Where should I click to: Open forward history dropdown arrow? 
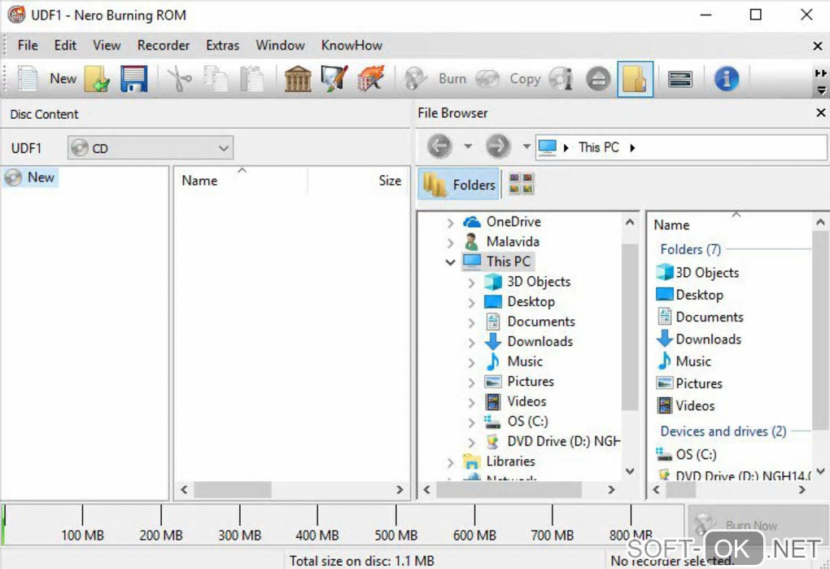[x=526, y=146]
